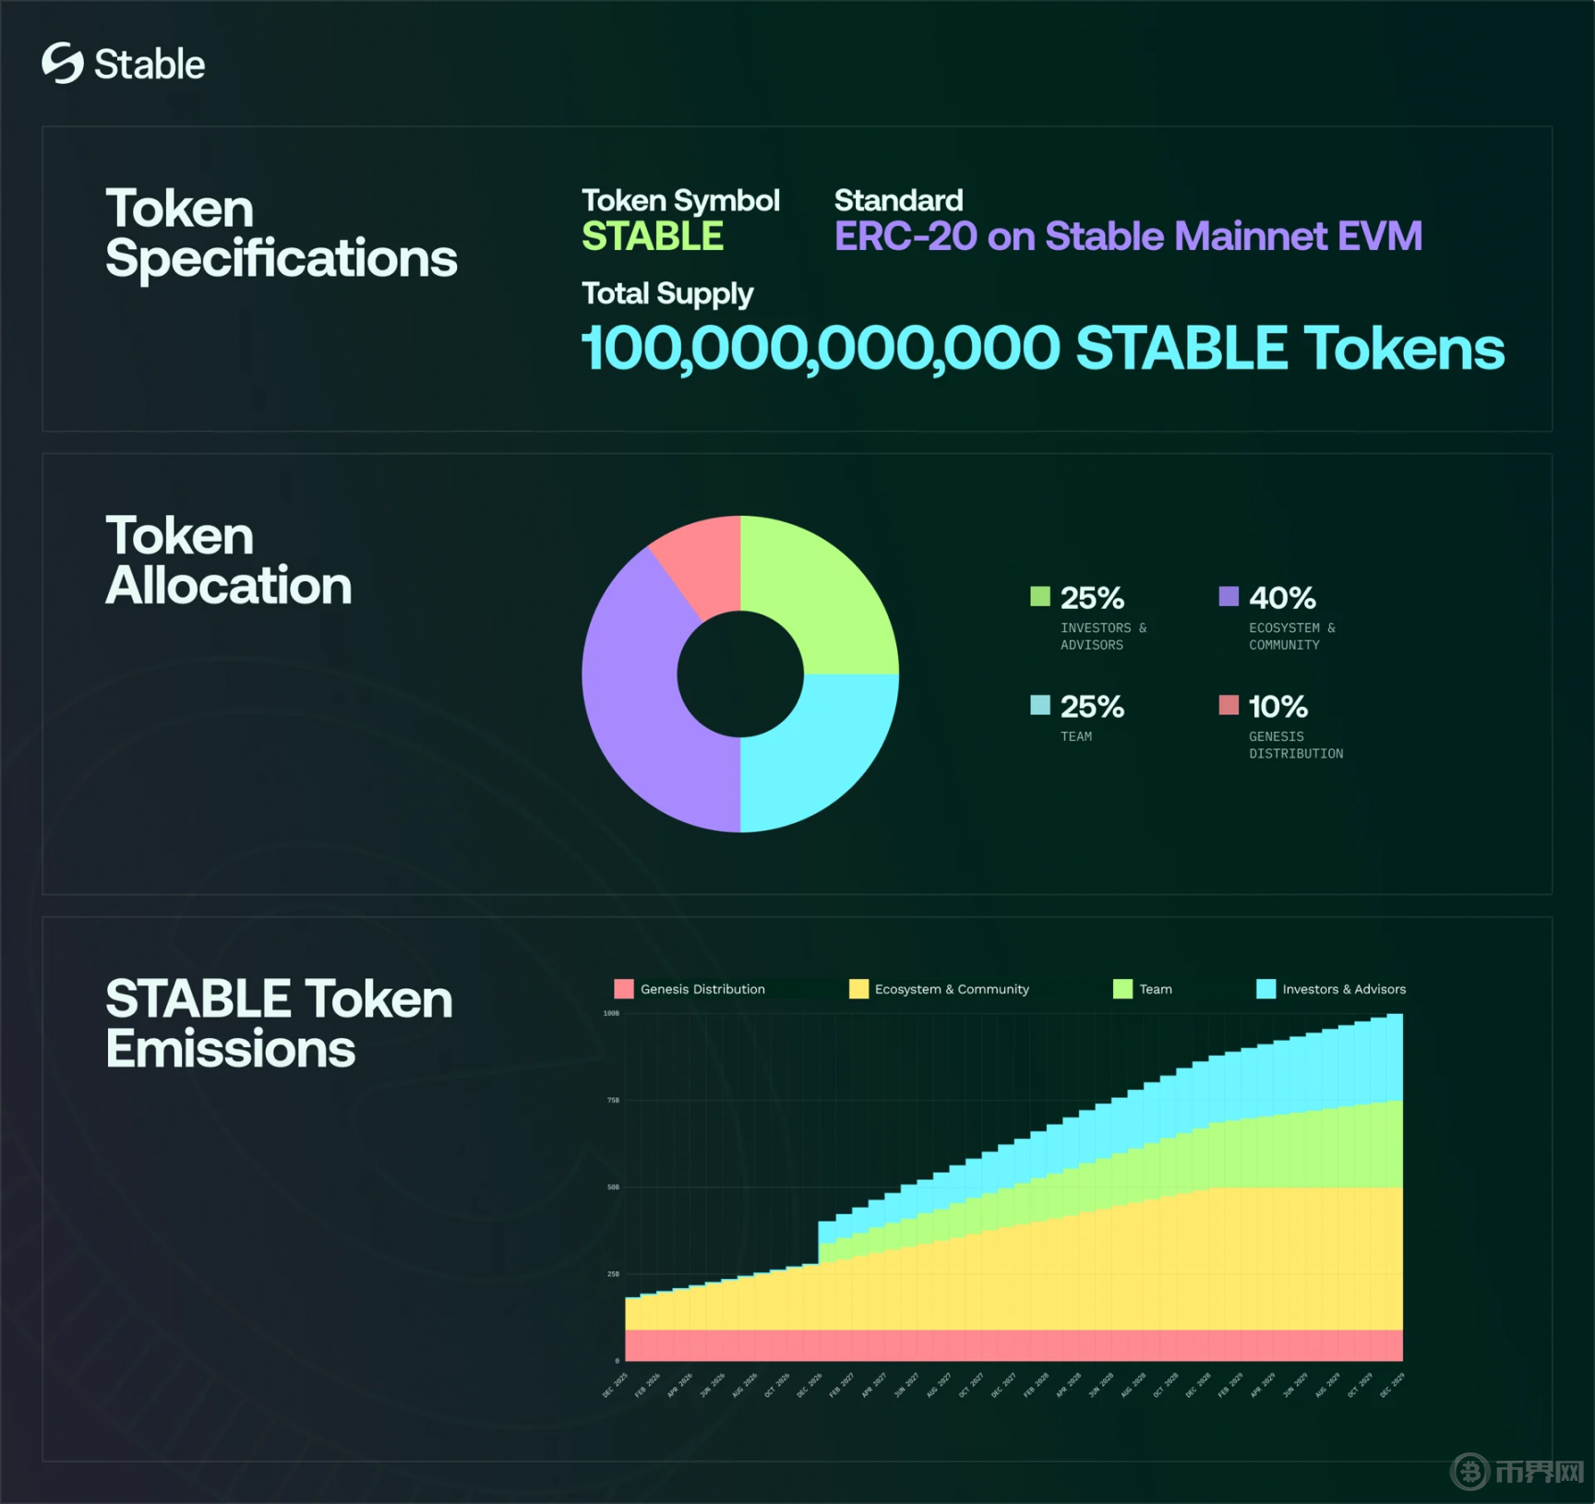
Task: Click the watermark coin icon in bottom corner
Action: (1469, 1471)
